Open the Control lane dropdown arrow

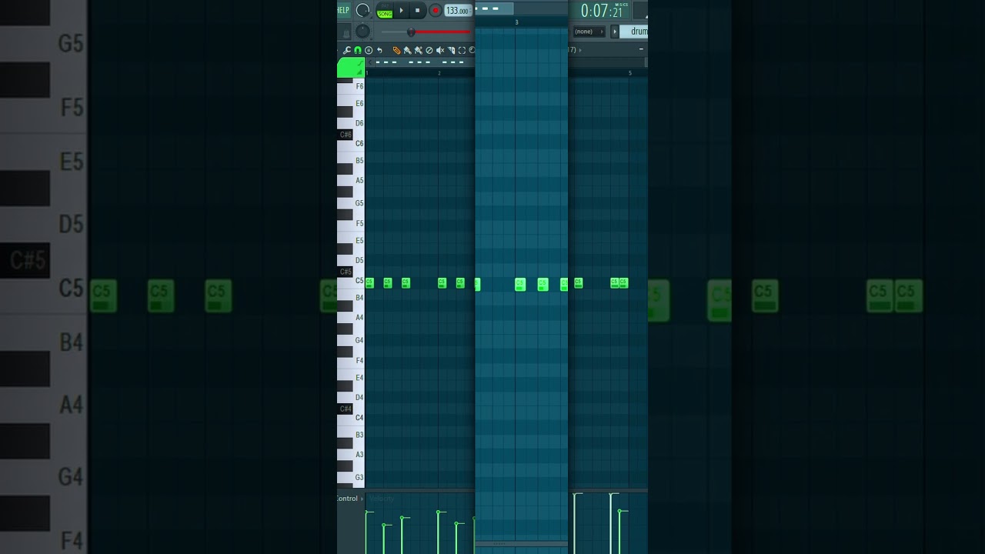click(x=362, y=499)
